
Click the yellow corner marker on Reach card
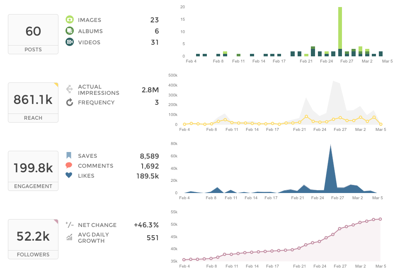click(x=56, y=85)
